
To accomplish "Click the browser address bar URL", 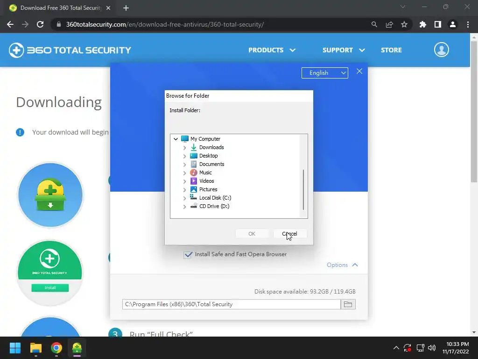I will click(165, 24).
